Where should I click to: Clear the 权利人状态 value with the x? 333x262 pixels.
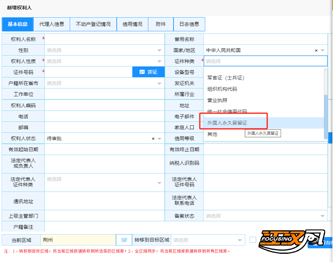click(x=153, y=139)
